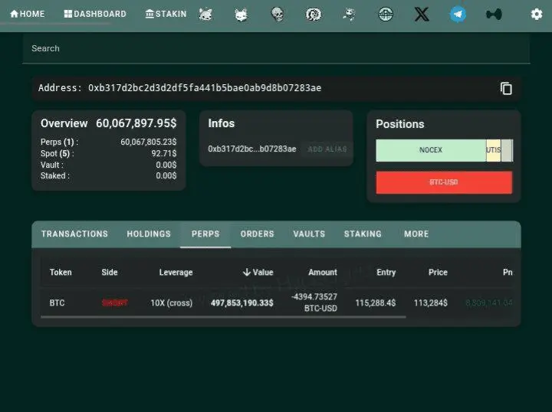Click the Add Alias button

pyautogui.click(x=327, y=149)
